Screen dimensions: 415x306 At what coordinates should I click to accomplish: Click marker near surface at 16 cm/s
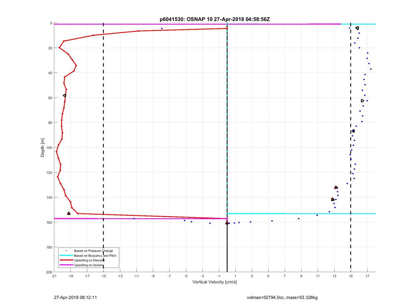tap(357, 28)
